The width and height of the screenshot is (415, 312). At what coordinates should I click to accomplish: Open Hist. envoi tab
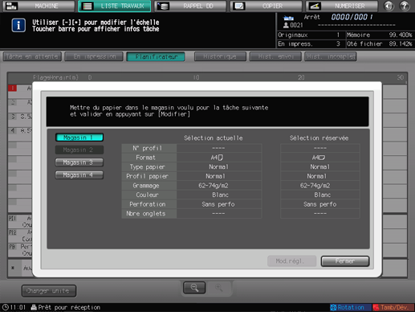tap(275, 56)
